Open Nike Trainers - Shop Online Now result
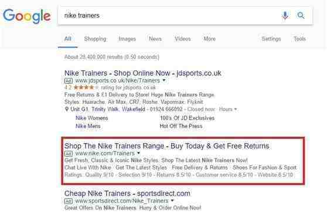 coord(143,73)
